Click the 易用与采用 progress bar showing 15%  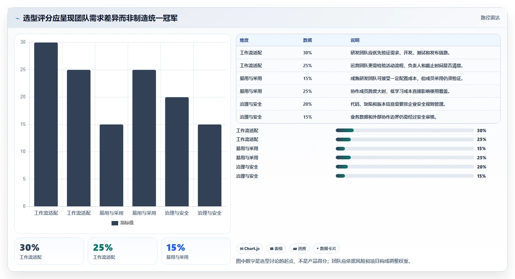(x=405, y=149)
